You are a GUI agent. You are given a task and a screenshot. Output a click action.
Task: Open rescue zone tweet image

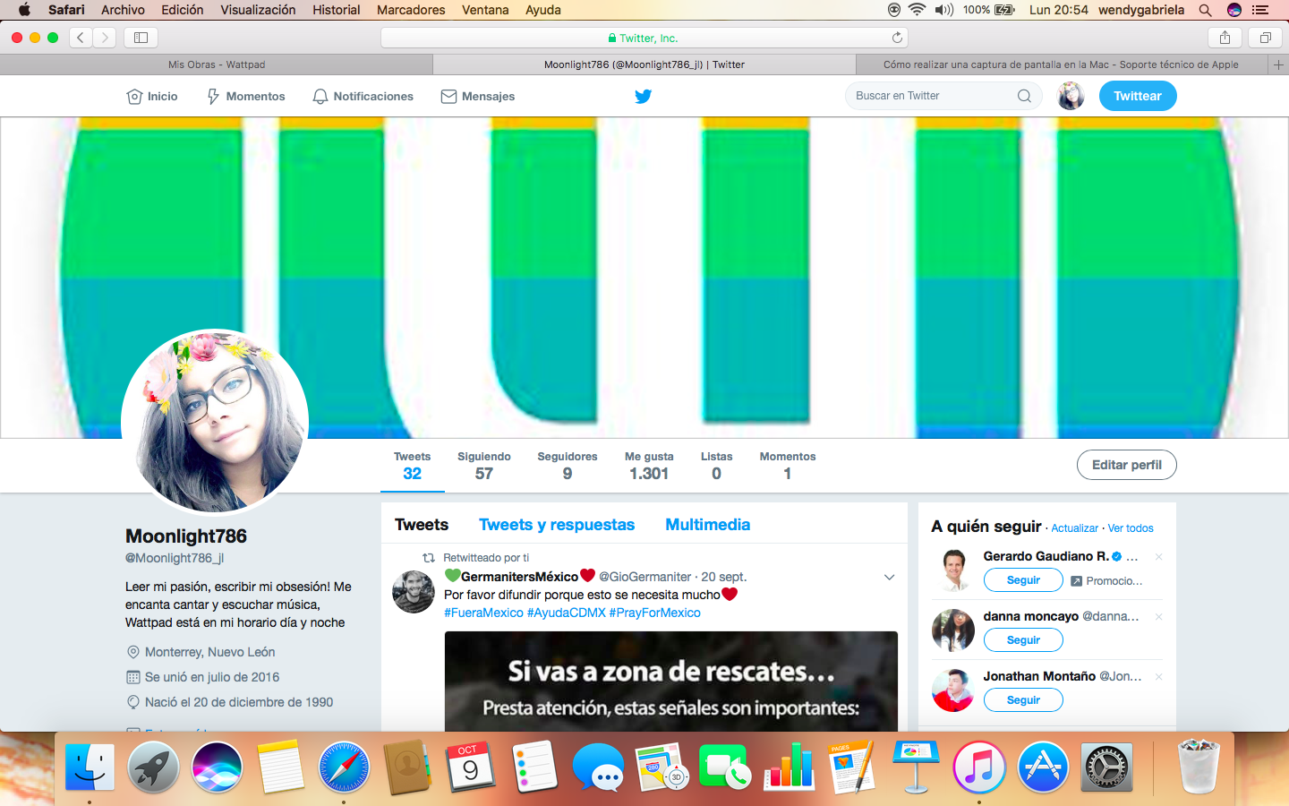click(x=671, y=682)
